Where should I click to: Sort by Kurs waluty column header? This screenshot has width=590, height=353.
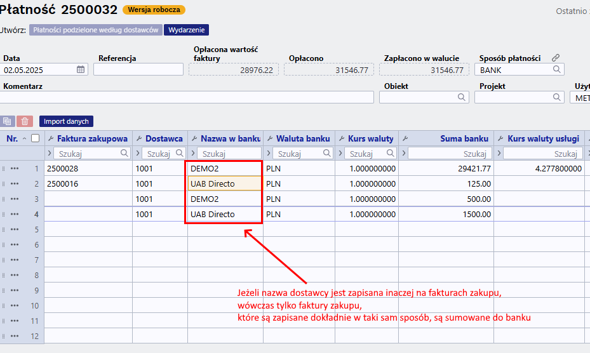point(371,139)
